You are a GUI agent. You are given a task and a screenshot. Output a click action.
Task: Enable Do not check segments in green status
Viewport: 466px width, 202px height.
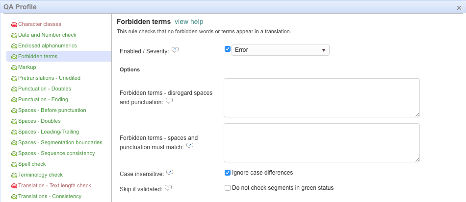pos(228,188)
